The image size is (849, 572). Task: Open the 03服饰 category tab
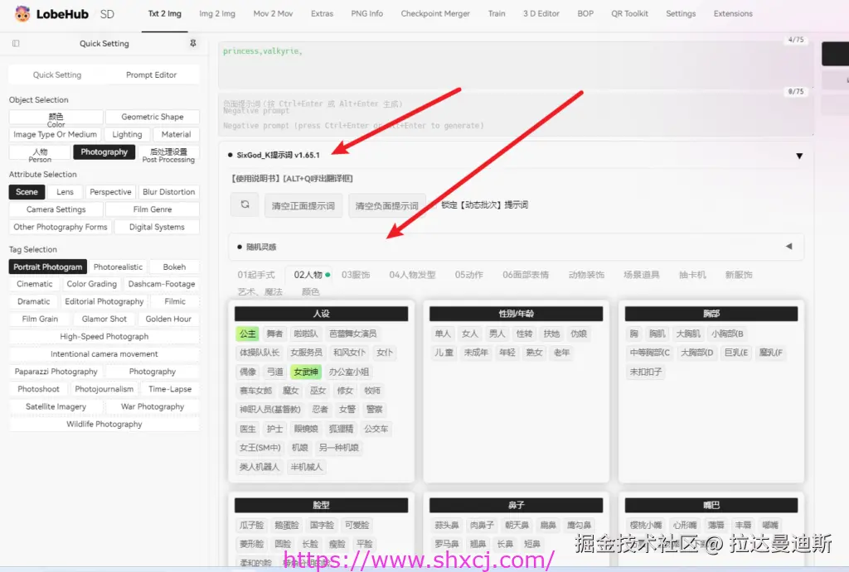[x=356, y=275]
